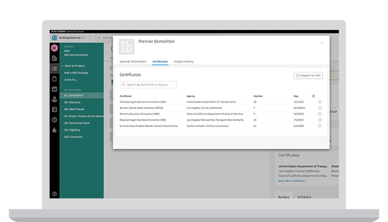
Task: Click the Agency column header
Action: coord(191,96)
